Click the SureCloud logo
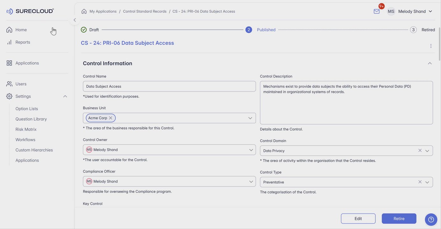 30,11
